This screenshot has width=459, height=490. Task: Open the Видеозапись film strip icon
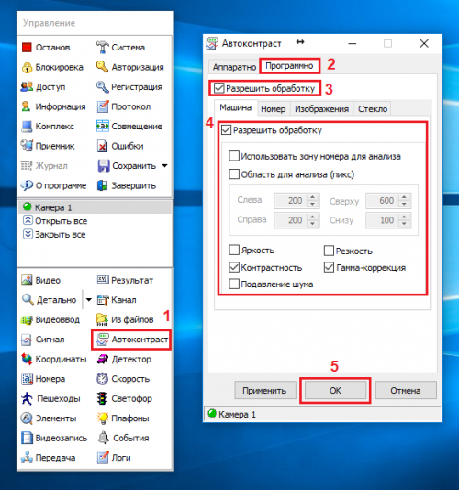[27, 438]
